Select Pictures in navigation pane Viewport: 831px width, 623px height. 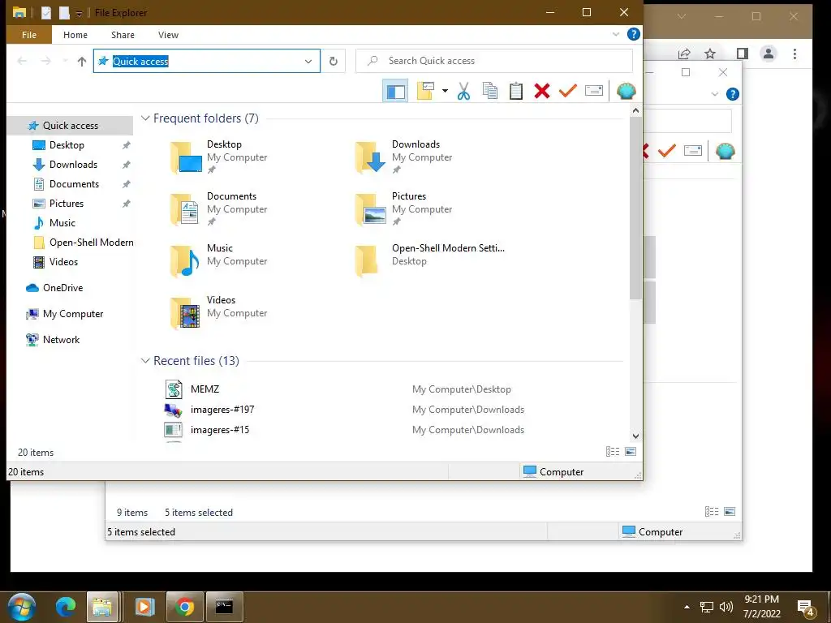click(67, 204)
